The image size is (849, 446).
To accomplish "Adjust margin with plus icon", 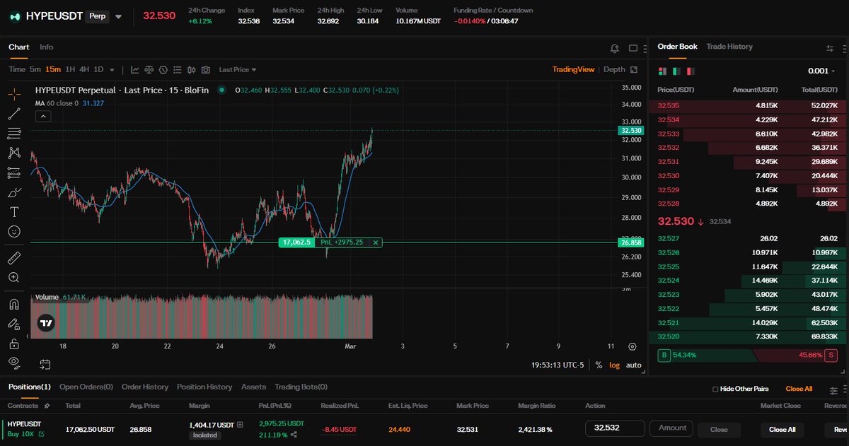I will (x=240, y=425).
